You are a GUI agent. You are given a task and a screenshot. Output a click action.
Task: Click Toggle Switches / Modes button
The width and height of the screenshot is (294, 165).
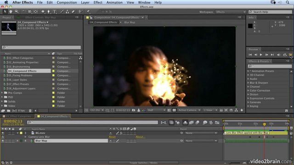point(144,163)
